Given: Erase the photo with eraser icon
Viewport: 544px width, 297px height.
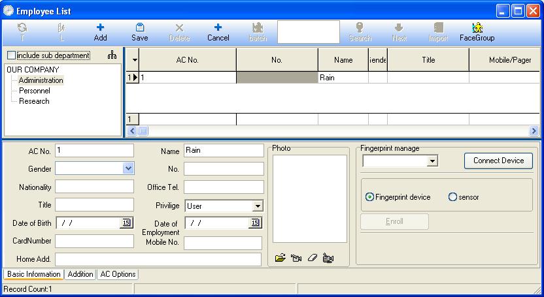Looking at the screenshot, I should pyautogui.click(x=313, y=258).
